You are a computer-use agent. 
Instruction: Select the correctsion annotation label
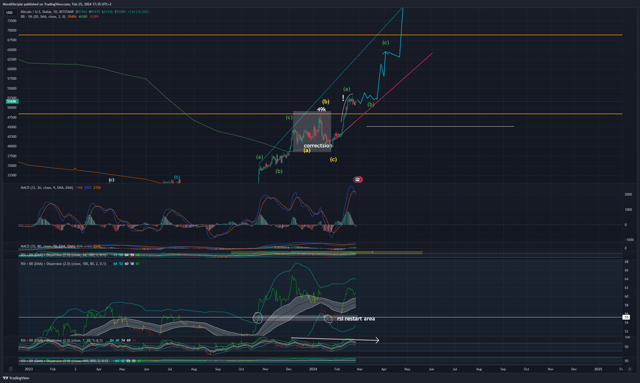(318, 145)
